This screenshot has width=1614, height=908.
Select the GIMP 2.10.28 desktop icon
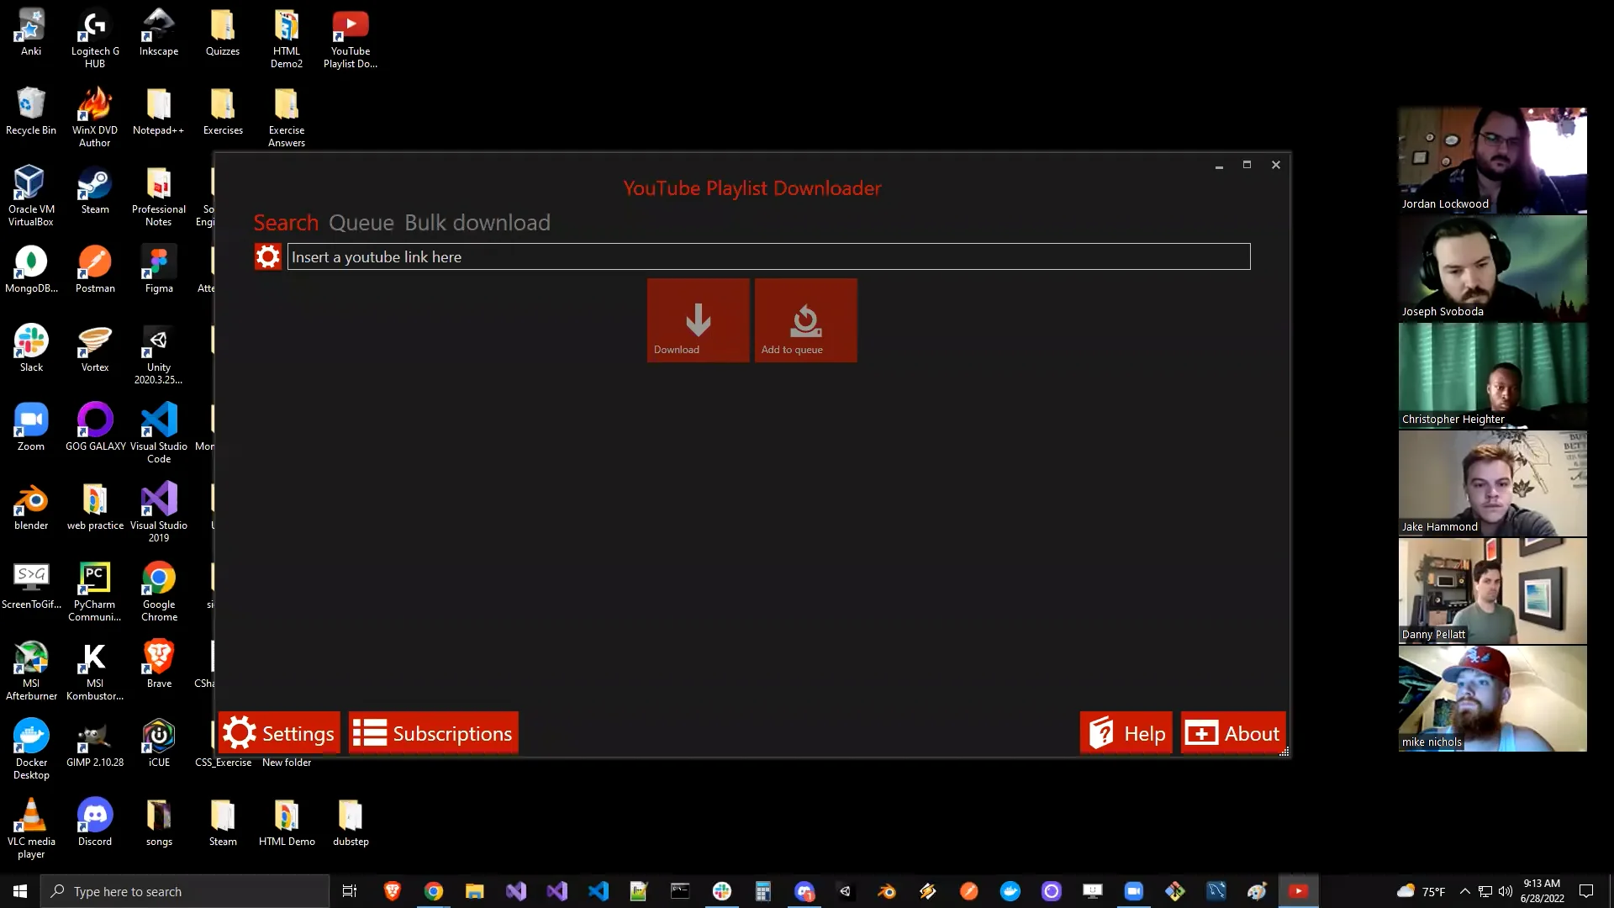click(x=95, y=745)
